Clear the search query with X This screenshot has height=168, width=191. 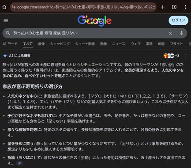click(x=170, y=33)
